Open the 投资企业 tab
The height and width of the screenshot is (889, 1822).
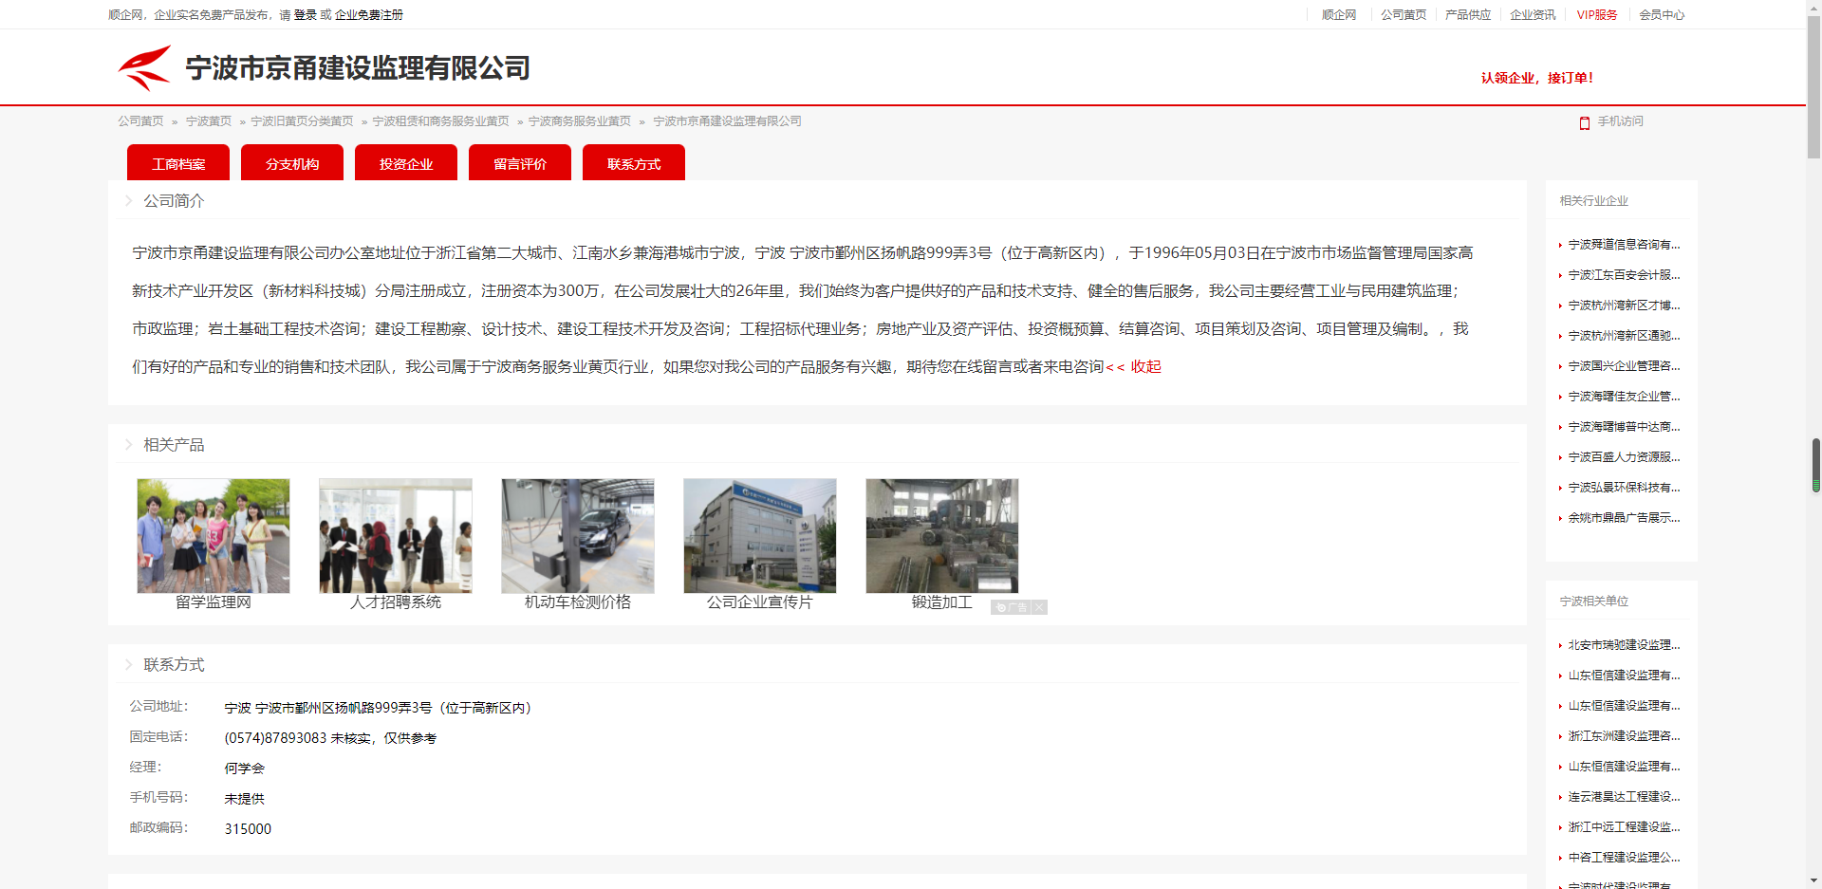click(x=406, y=163)
